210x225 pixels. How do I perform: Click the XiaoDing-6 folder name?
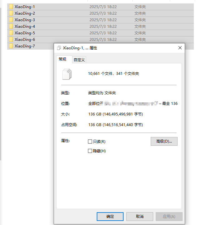(25, 39)
